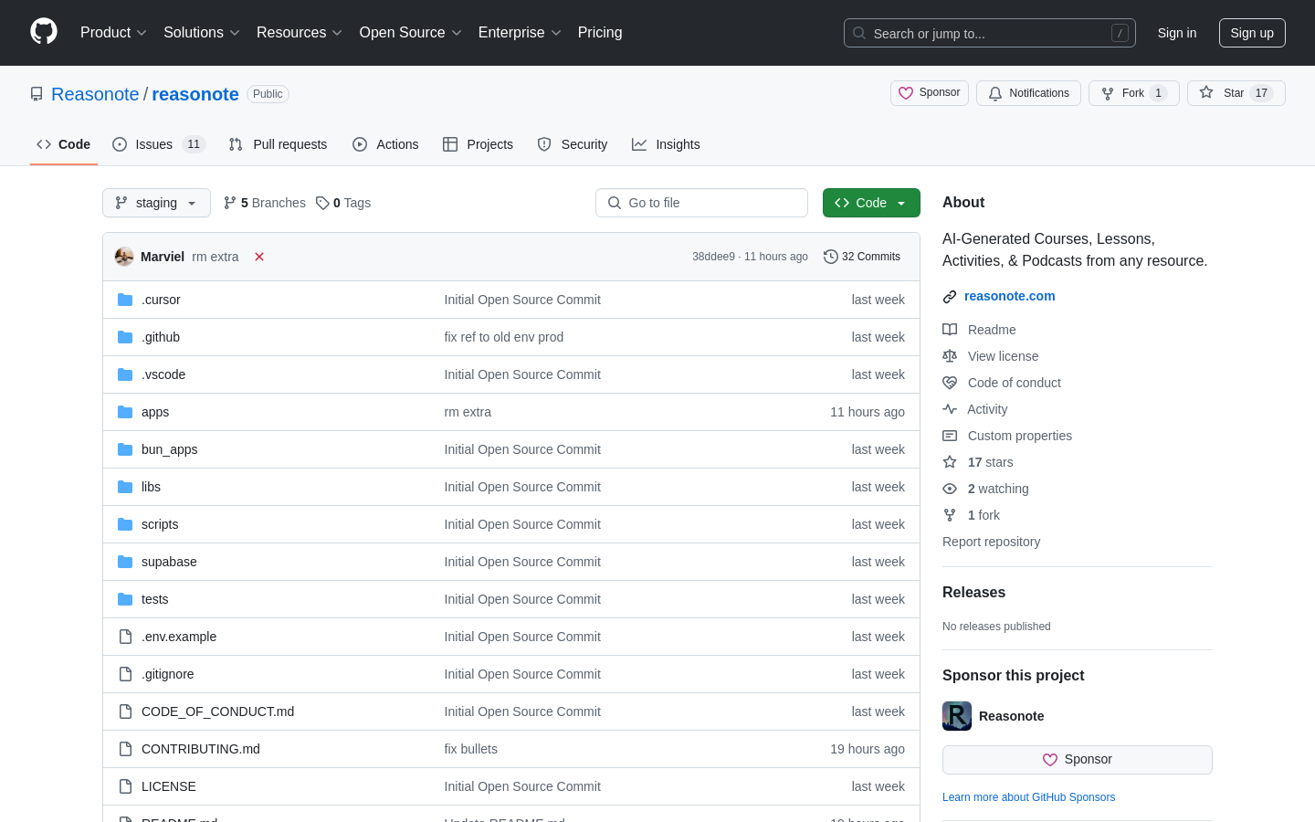View the 32 Commits history
This screenshot has width=1315, height=822.
click(x=862, y=257)
